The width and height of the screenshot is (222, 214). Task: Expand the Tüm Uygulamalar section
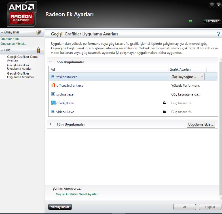50,124
